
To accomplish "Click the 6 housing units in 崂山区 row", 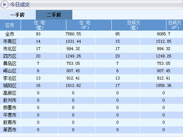I will (38, 71).
